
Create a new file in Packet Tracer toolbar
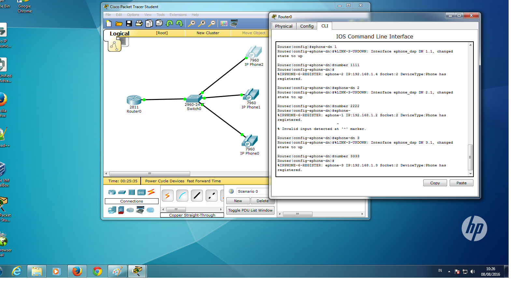click(109, 23)
